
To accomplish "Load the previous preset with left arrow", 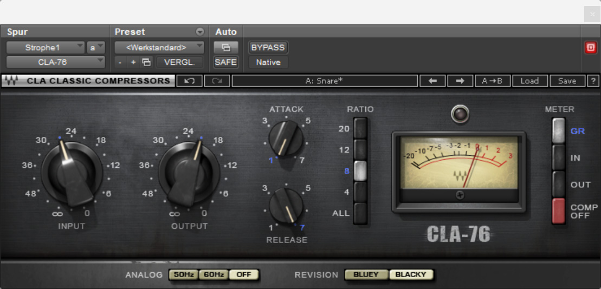I will [x=432, y=81].
